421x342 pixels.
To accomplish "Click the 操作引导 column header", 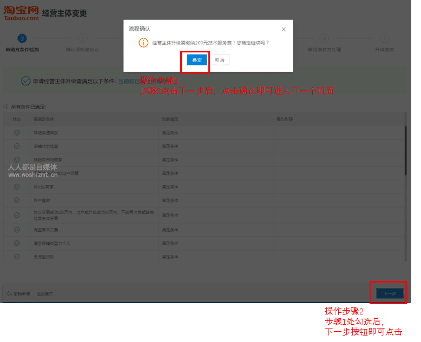I will coord(284,119).
